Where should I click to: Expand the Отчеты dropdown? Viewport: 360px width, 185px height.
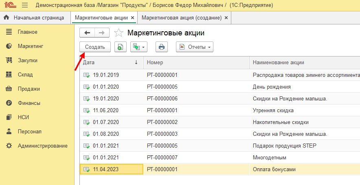coord(194,47)
